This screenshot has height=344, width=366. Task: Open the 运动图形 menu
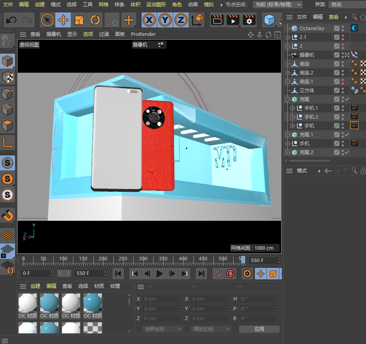[x=155, y=4]
